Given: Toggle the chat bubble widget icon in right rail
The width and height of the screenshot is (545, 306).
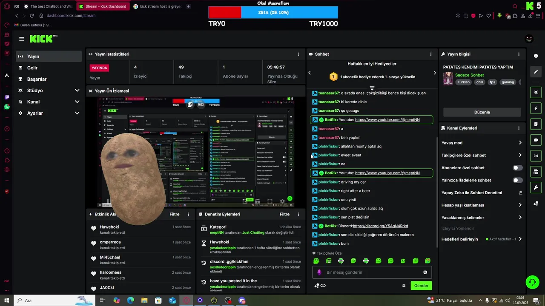Looking at the screenshot, I should 536,140.
